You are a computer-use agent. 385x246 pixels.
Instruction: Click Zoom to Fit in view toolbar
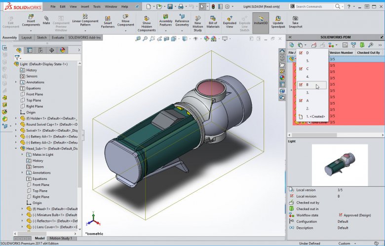(138, 38)
